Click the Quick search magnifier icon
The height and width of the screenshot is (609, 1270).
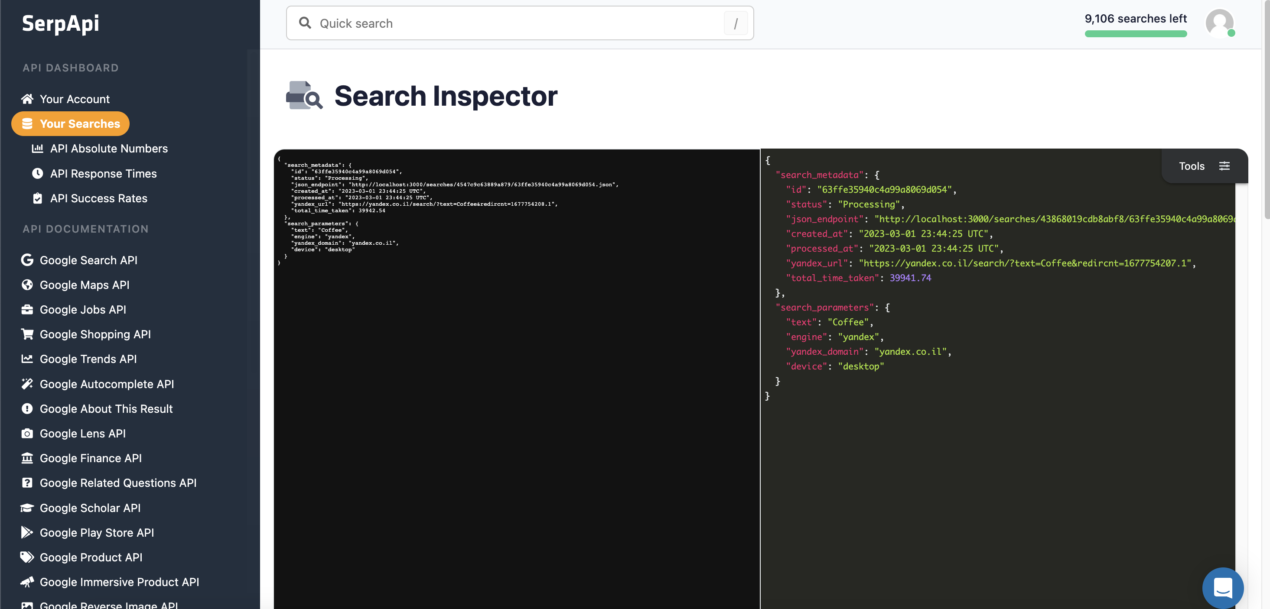[305, 23]
